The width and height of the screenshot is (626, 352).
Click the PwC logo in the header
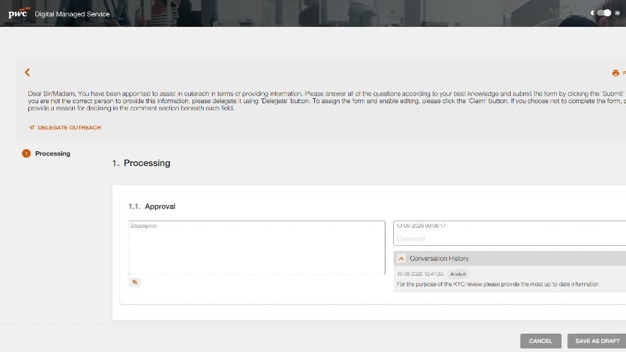19,13
